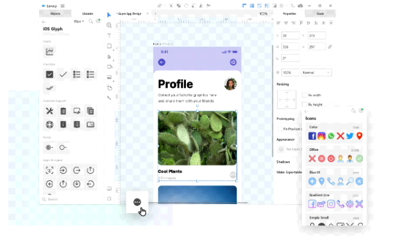Click the Twitter bird icon
Viewport: 402px width, 249px height.
tap(349, 136)
